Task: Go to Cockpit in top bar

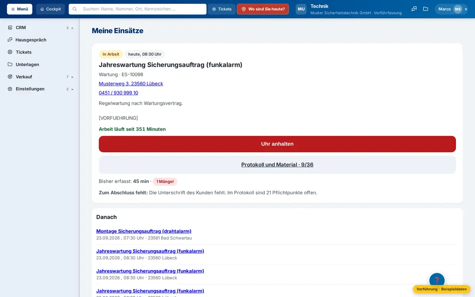Action: point(51,9)
